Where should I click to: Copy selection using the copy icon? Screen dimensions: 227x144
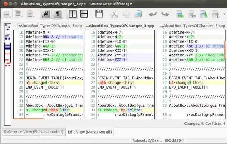126,14
